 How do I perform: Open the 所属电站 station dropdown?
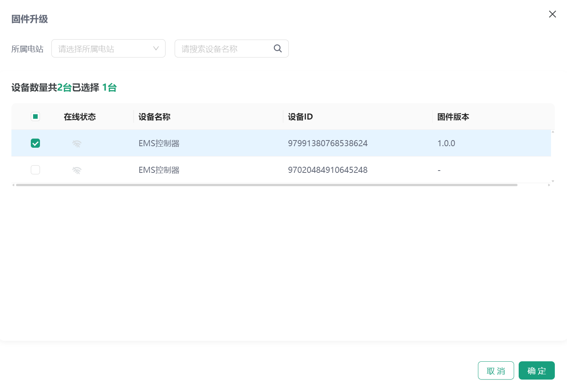coord(108,48)
